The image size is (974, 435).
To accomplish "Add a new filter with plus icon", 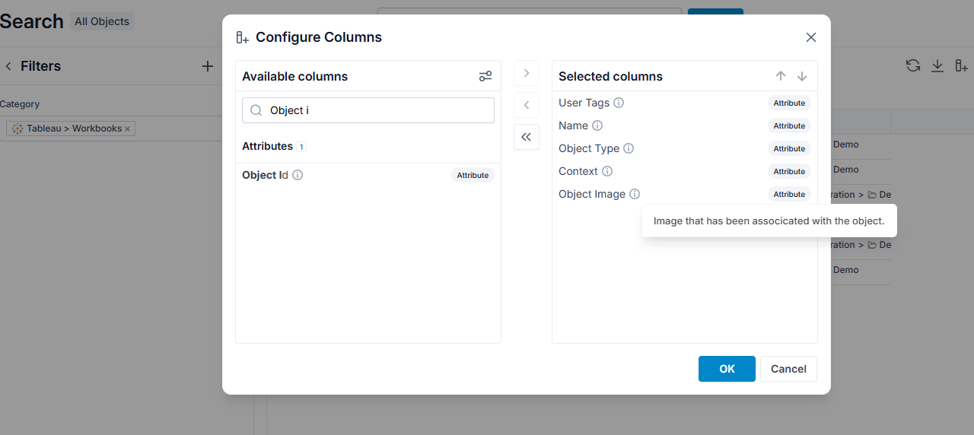I will click(x=208, y=66).
